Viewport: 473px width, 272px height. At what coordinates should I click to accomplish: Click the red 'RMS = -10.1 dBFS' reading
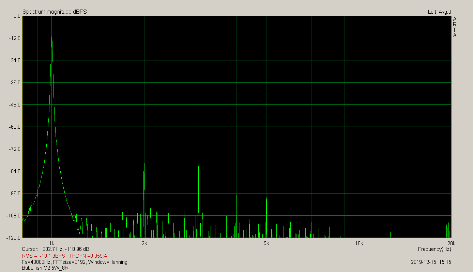(x=43, y=256)
